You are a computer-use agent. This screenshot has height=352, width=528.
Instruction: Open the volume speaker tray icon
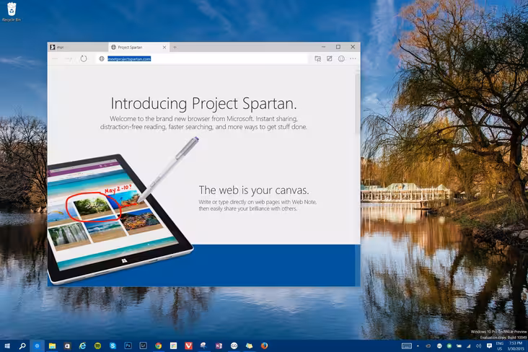point(478,346)
